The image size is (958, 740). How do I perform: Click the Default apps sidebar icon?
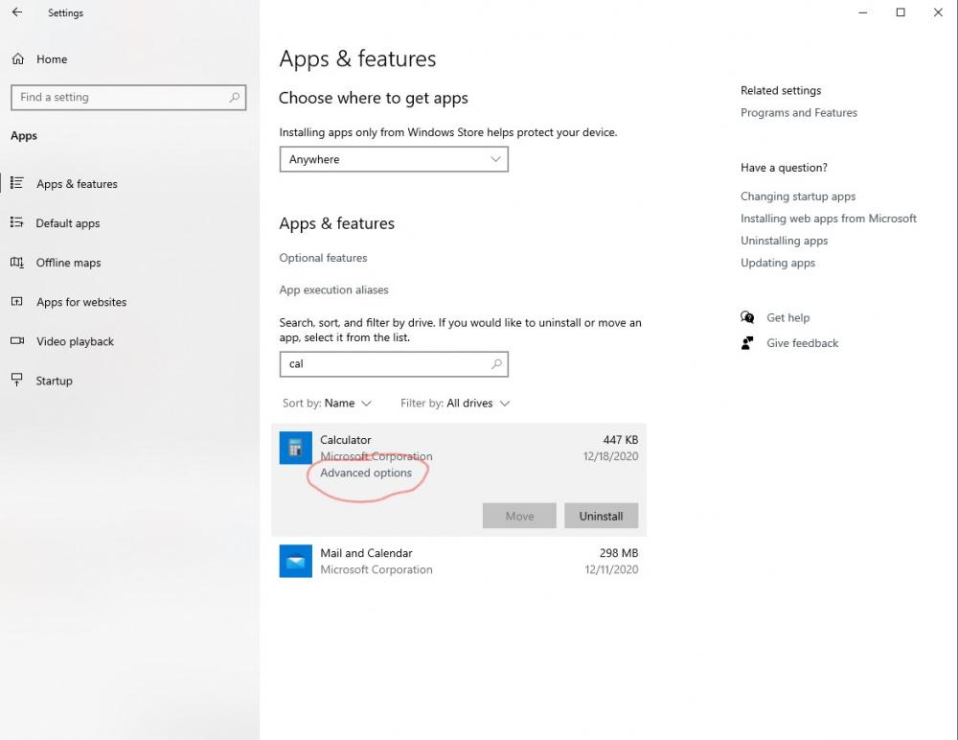(x=17, y=222)
